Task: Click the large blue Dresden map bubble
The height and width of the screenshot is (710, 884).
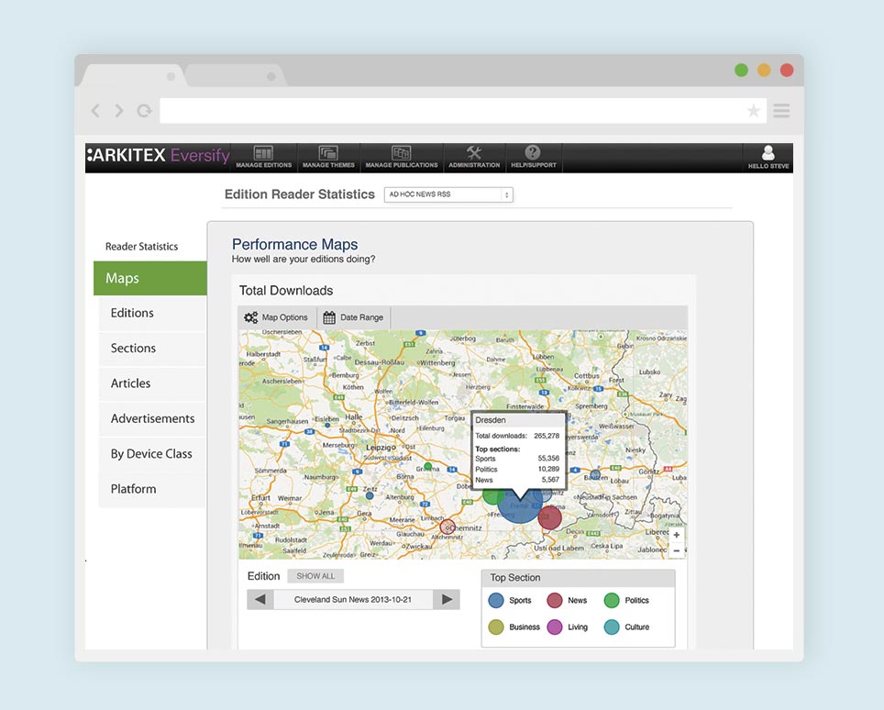Action: 520,505
